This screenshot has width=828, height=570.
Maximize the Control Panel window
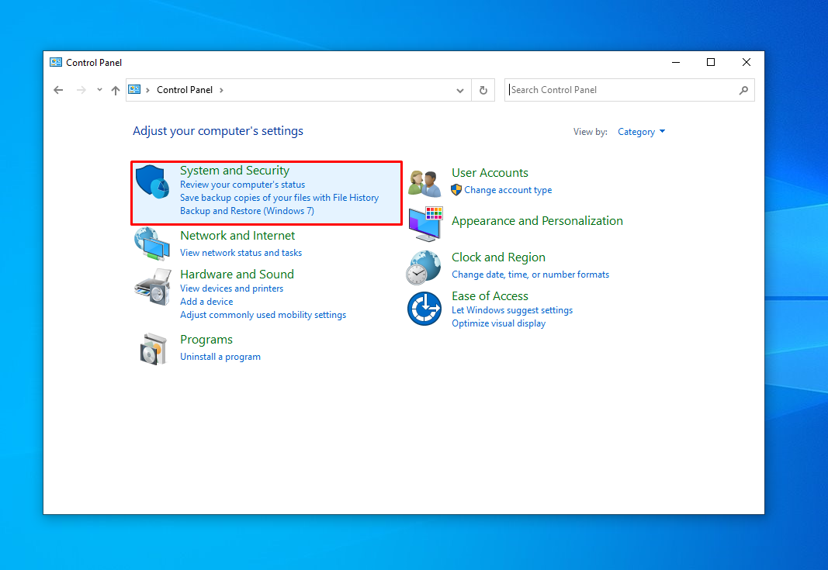click(x=711, y=62)
